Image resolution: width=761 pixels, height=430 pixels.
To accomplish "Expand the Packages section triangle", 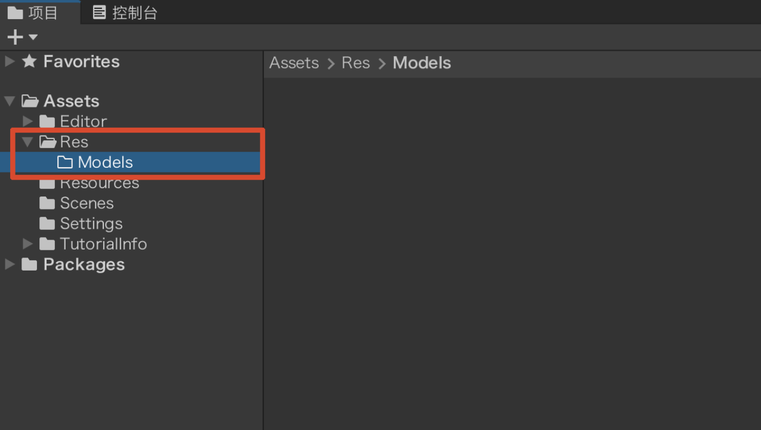I will [x=10, y=264].
